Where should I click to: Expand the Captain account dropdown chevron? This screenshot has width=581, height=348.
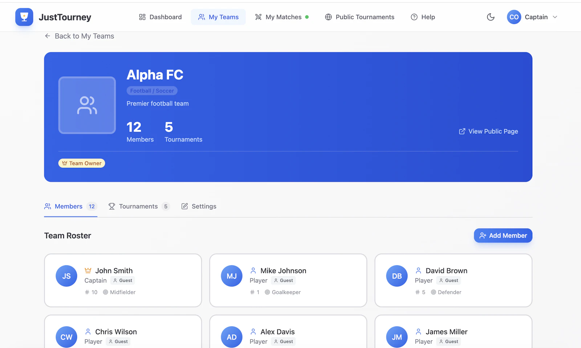point(555,17)
